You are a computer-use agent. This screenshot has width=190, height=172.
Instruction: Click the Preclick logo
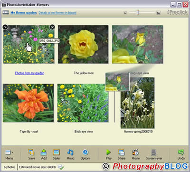177,12
